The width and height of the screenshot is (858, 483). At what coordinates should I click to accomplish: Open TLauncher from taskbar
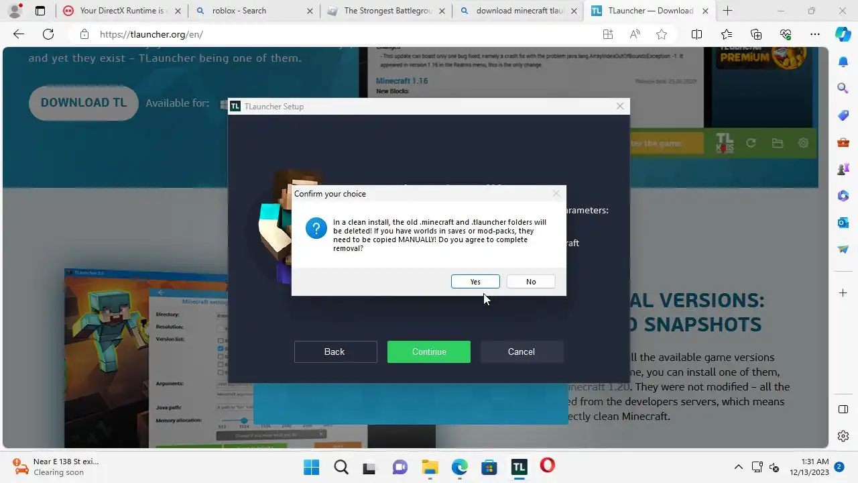tap(519, 467)
